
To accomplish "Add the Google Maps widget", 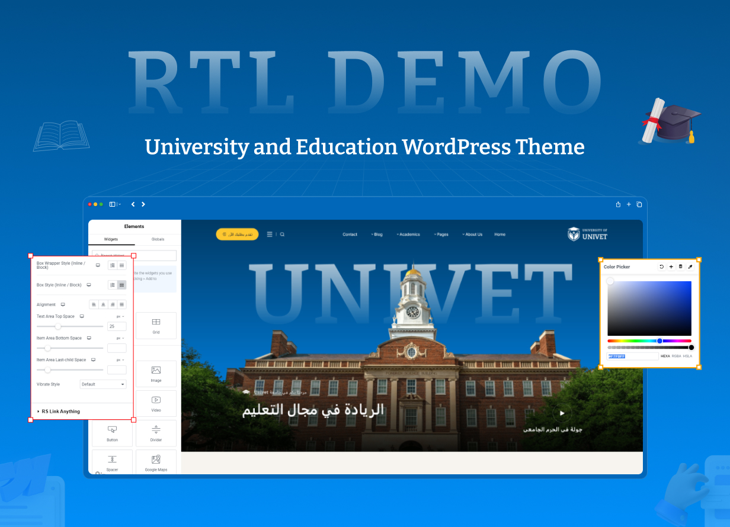I will [156, 462].
